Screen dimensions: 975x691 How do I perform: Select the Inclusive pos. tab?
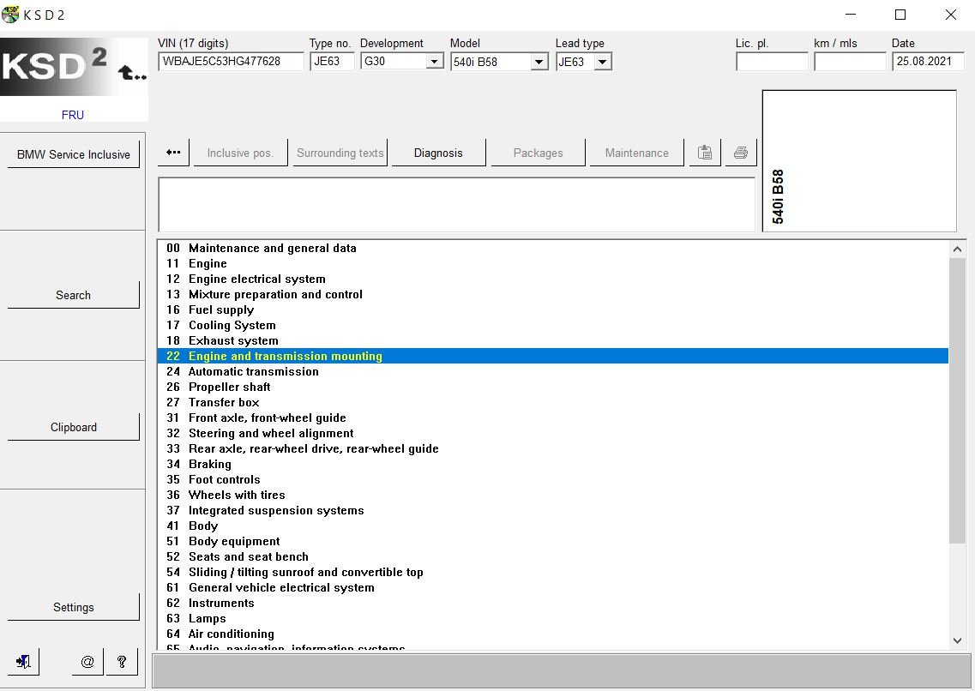pos(240,153)
